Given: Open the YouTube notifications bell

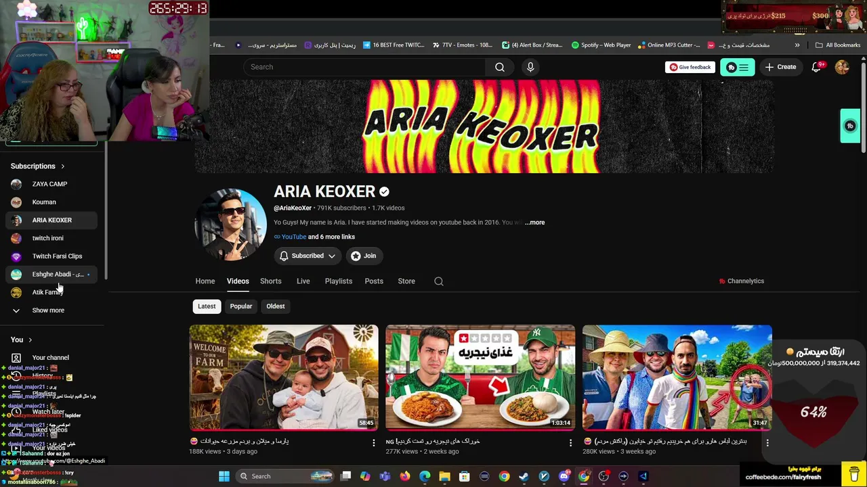Looking at the screenshot, I should tap(816, 67).
